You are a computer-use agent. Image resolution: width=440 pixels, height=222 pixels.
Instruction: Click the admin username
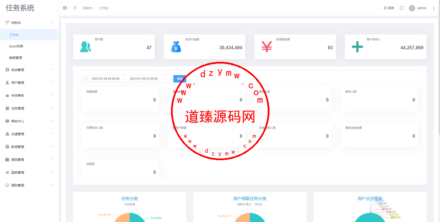pos(422,8)
